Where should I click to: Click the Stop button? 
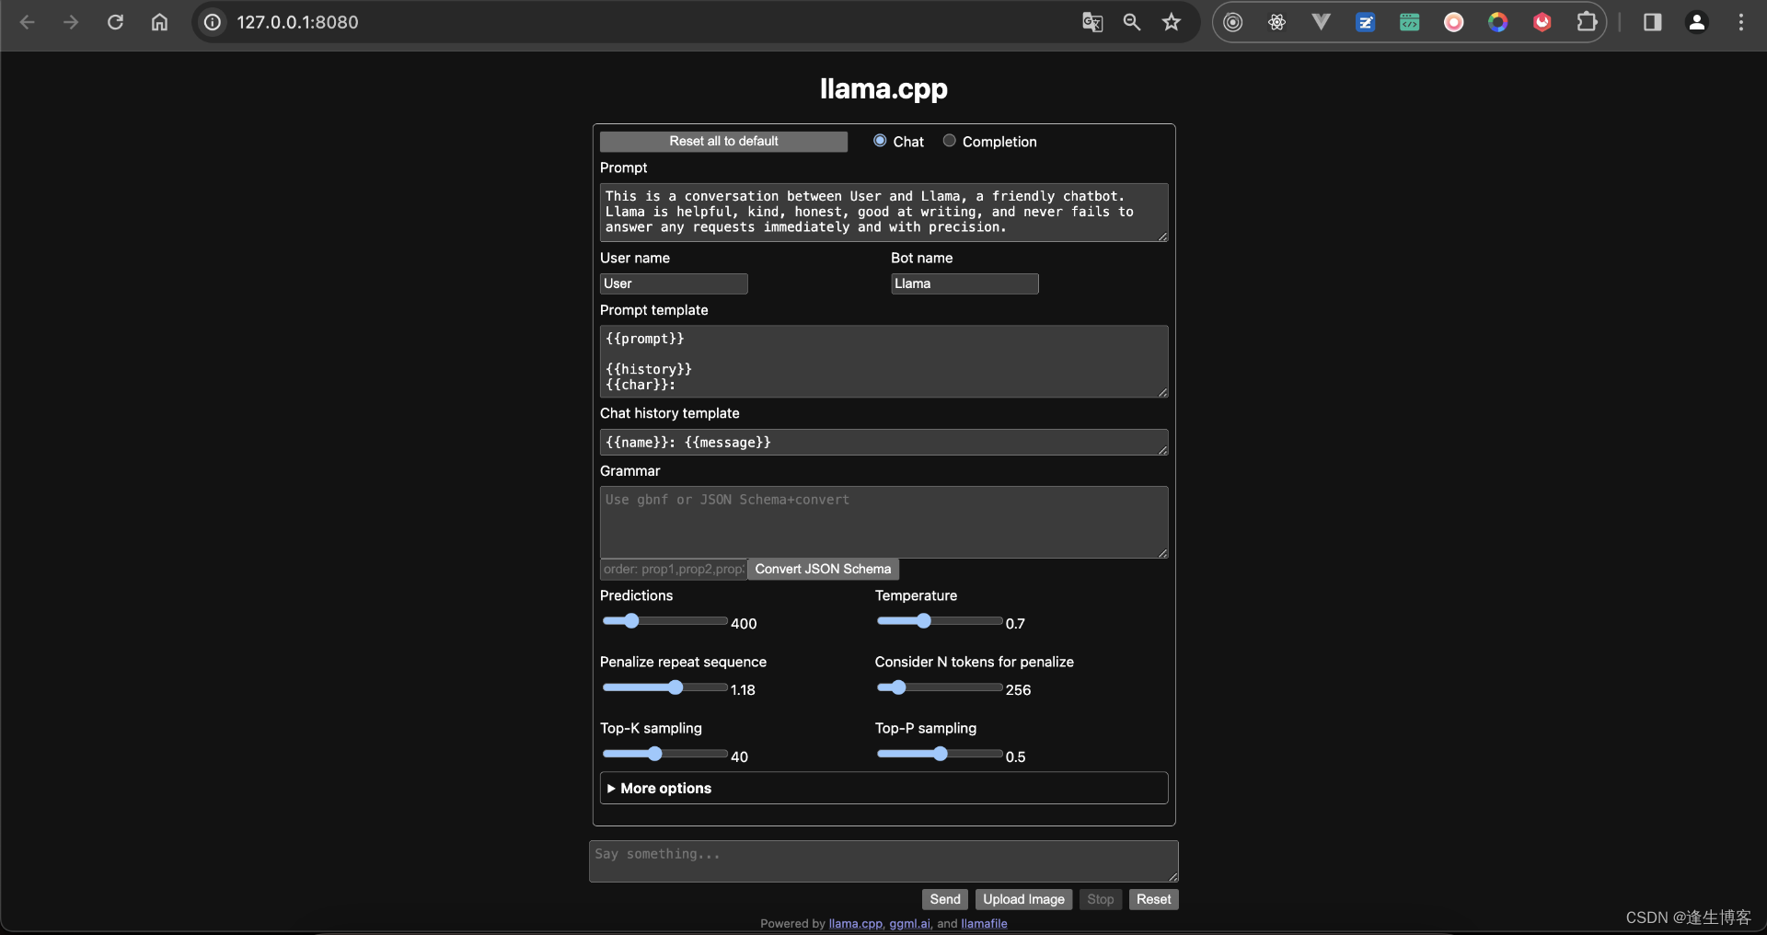coord(1100,899)
